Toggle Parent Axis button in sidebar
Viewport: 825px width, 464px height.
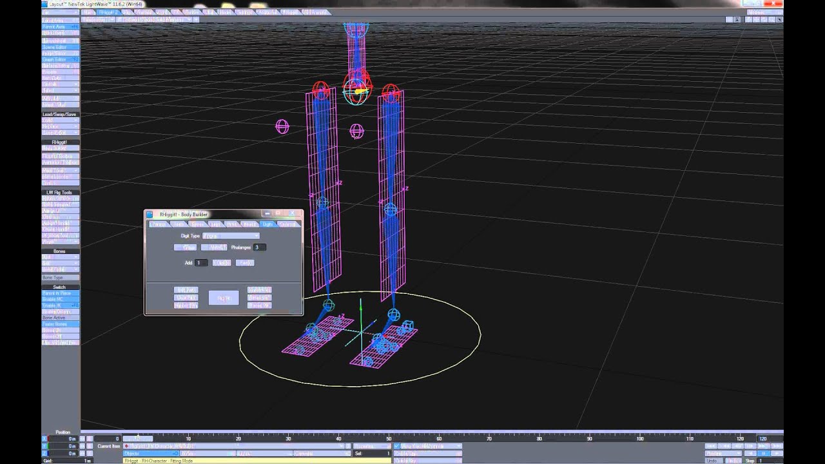coord(61,26)
